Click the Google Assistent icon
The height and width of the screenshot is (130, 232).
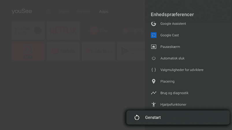tap(154, 24)
